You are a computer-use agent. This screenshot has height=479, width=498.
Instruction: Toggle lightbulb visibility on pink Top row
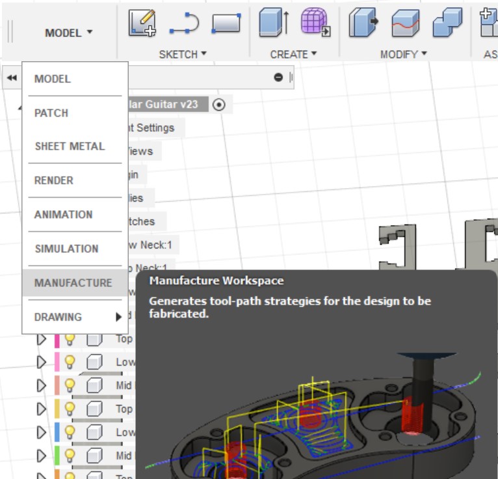click(x=70, y=339)
